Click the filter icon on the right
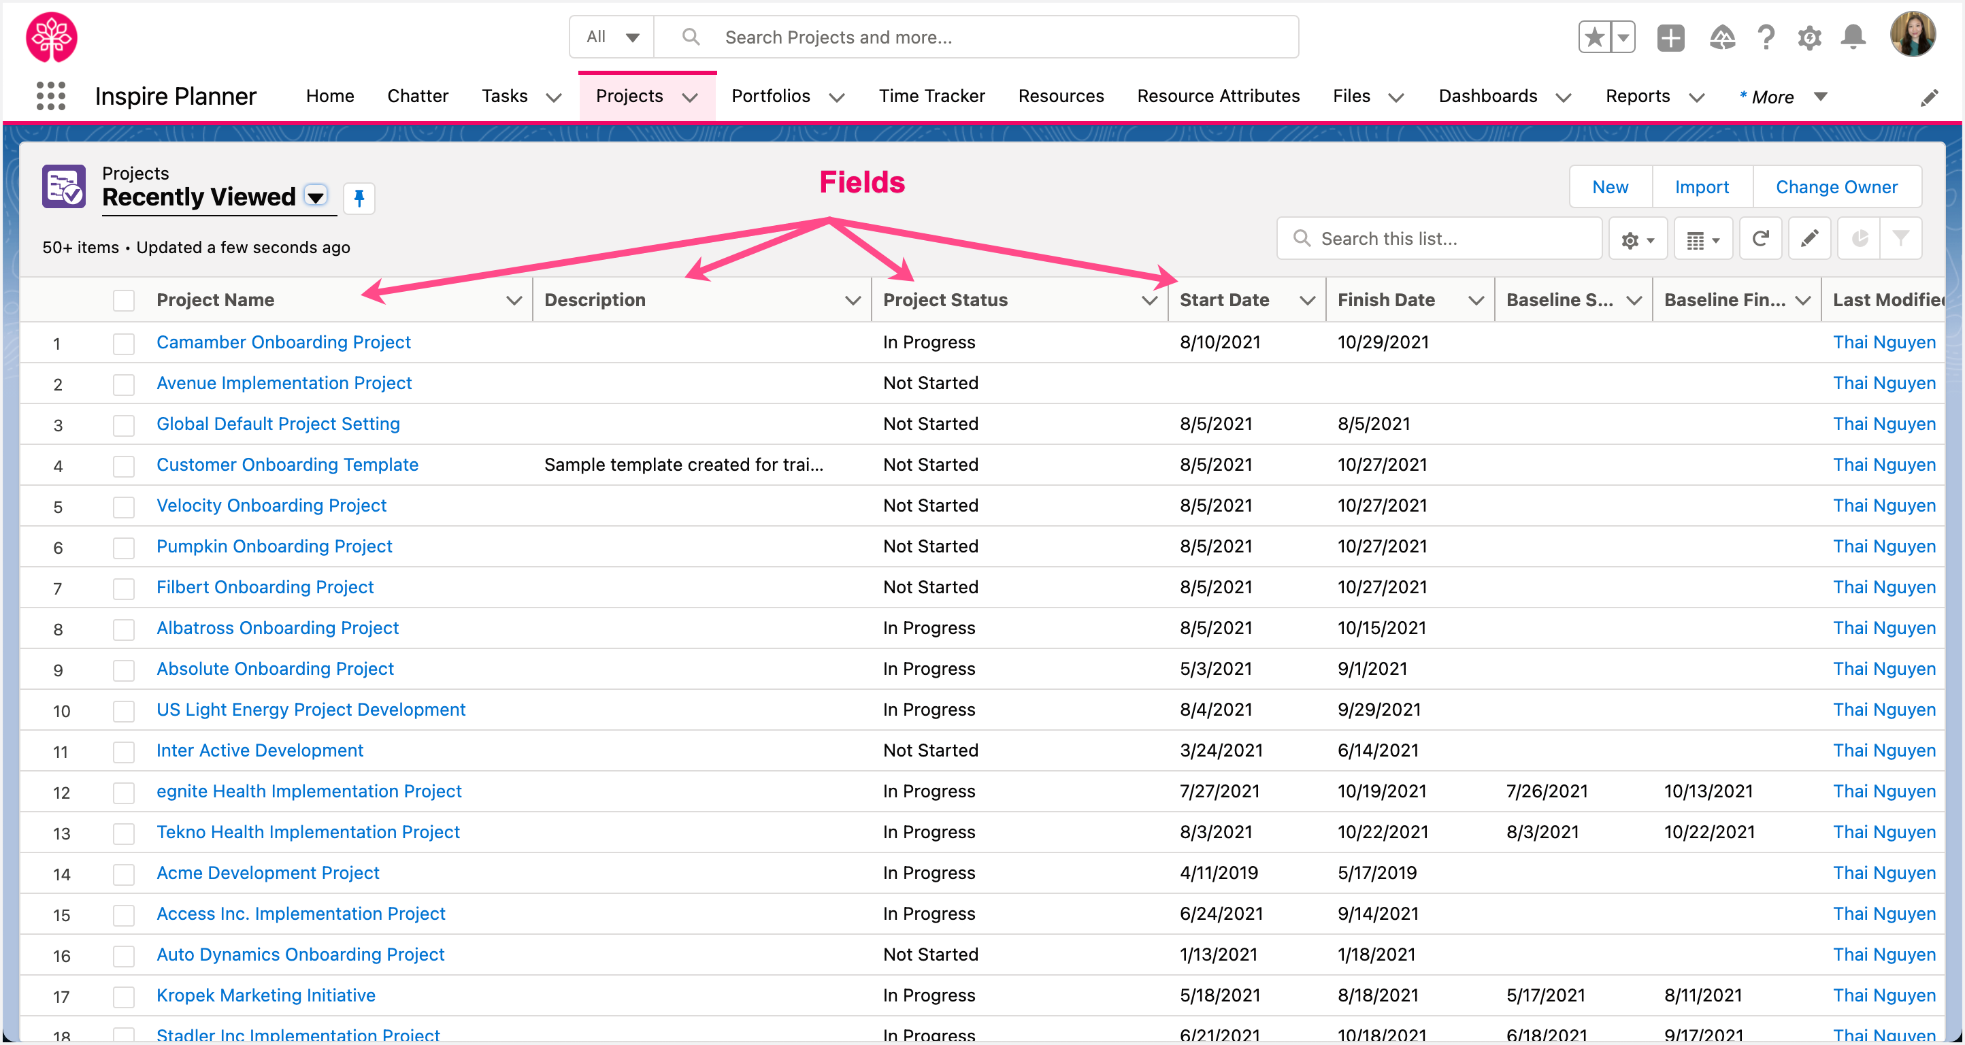This screenshot has height=1045, width=1965. [x=1901, y=238]
